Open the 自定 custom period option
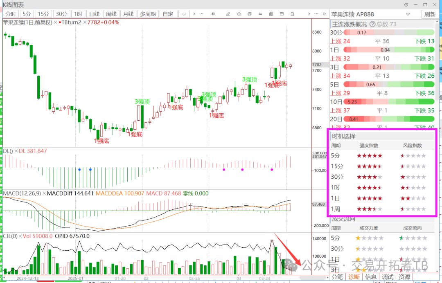The image size is (442, 283). pos(168,14)
